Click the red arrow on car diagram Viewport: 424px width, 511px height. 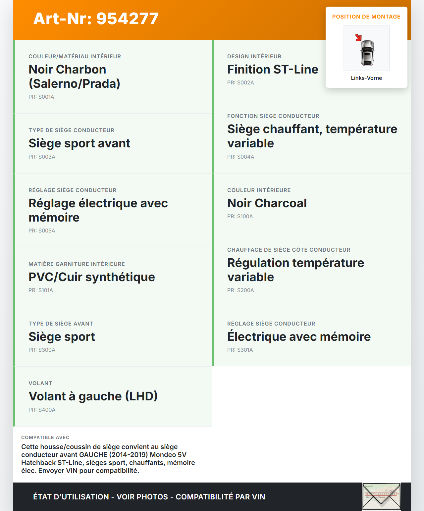[358, 37]
